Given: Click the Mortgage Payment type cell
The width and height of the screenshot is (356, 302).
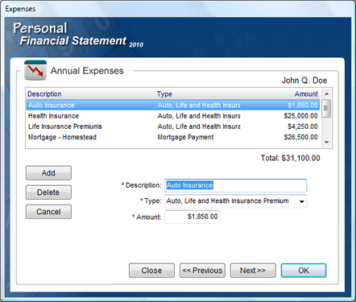Looking at the screenshot, I should point(185,137).
